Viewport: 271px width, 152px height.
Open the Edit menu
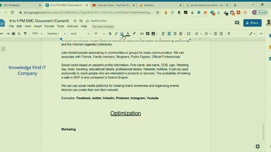[x=19, y=26]
